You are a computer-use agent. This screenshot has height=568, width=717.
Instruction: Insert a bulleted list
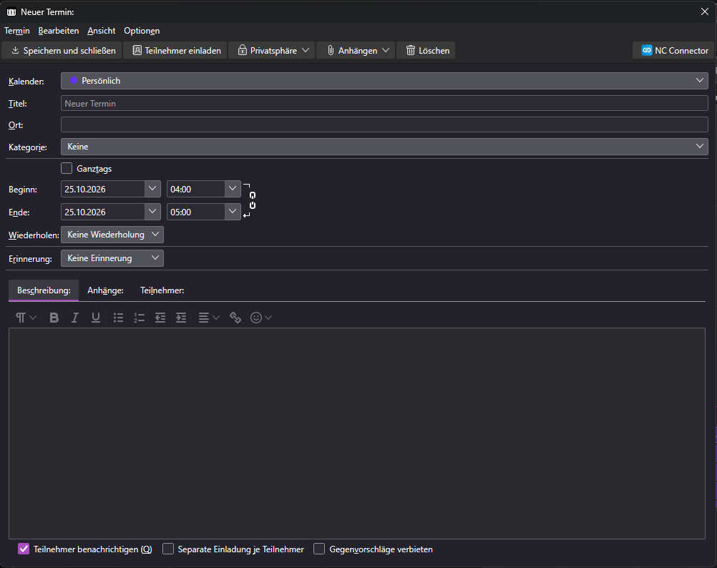coord(119,318)
